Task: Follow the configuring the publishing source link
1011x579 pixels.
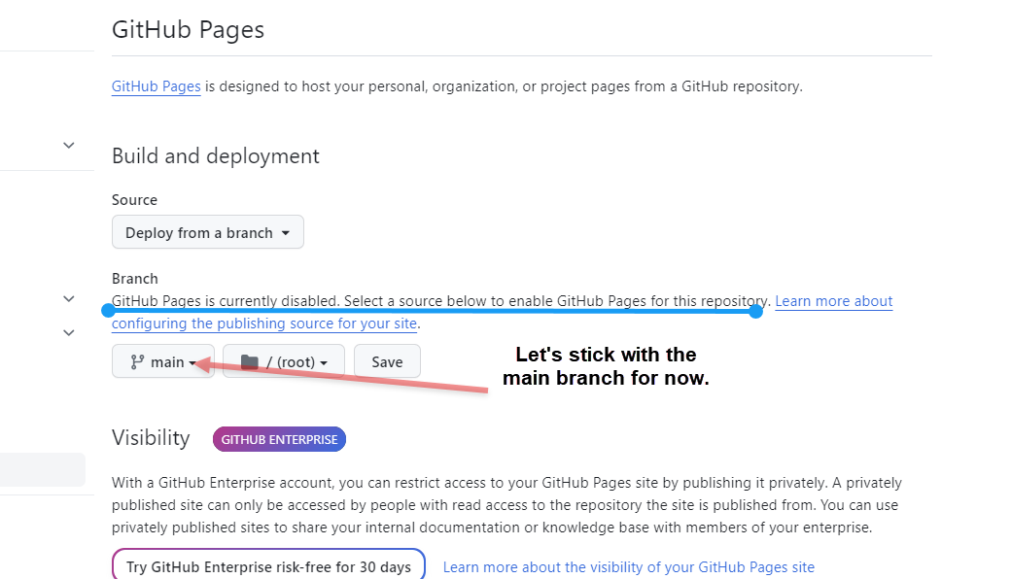Action: (264, 324)
